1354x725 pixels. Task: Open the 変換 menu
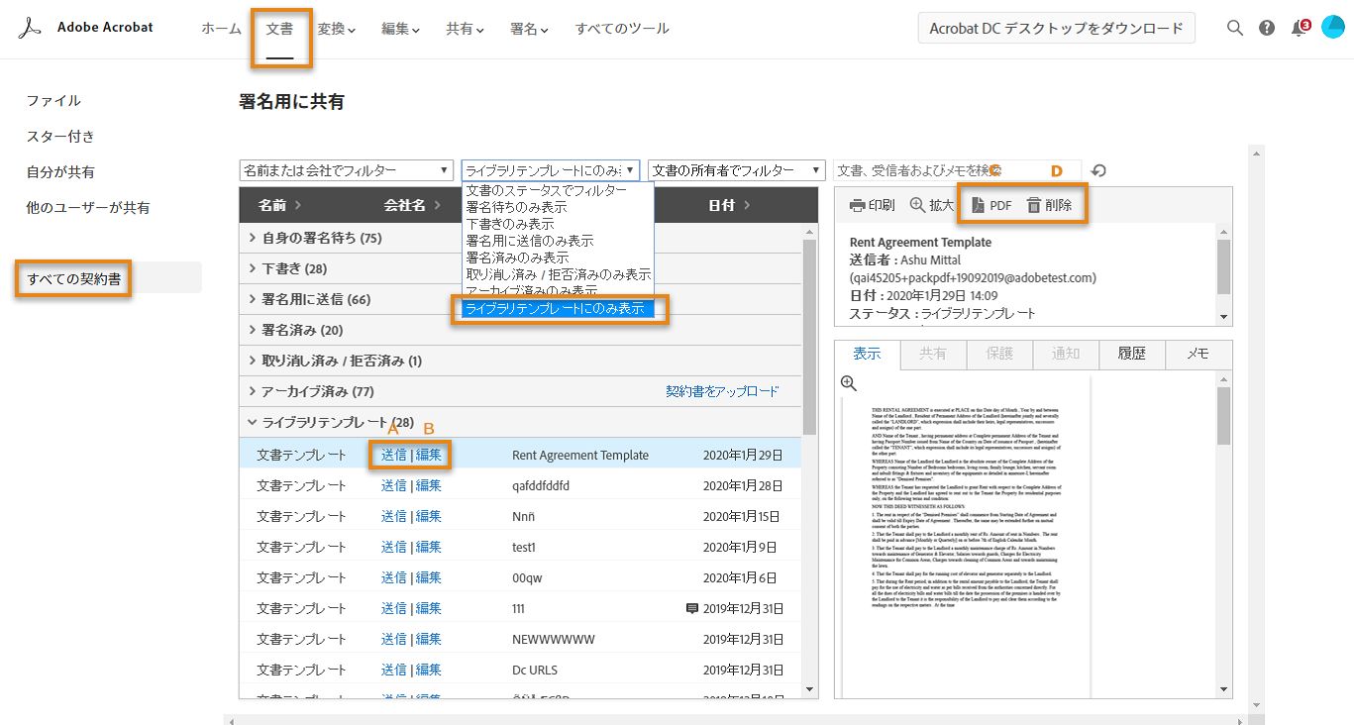[x=337, y=29]
